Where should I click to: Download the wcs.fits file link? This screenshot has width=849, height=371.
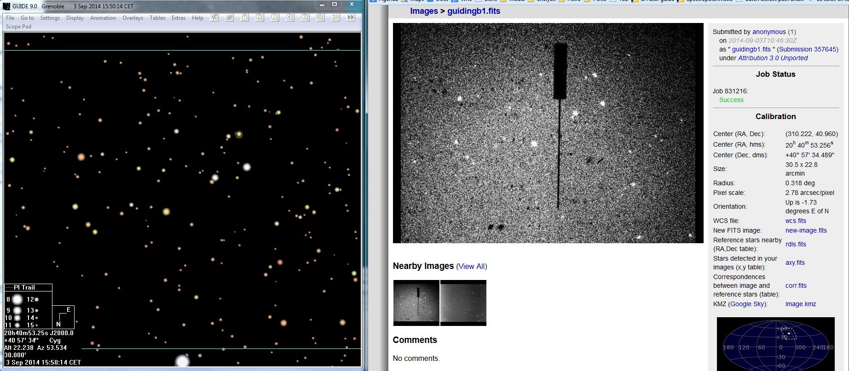coord(796,221)
